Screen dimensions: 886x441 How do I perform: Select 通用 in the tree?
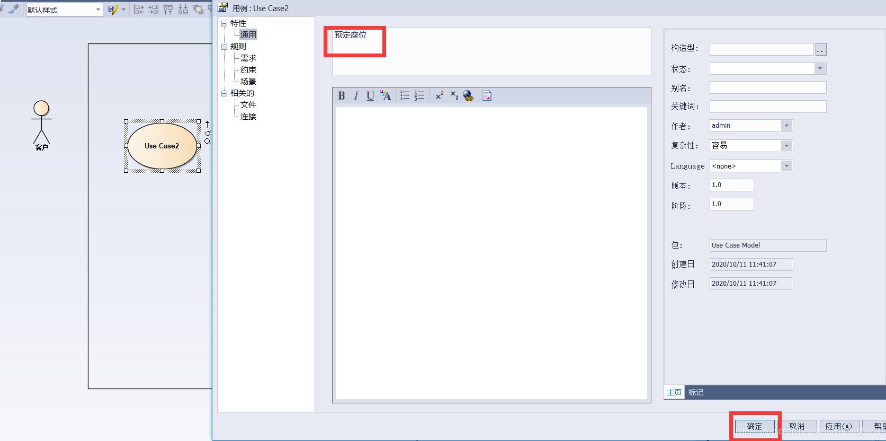point(248,35)
